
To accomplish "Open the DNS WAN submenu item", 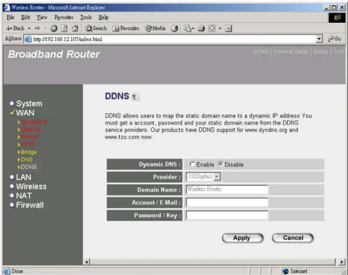I will point(27,160).
